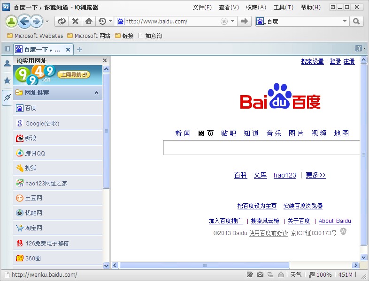Open 搜狐 sidebar entry
369x281 pixels.
(x=58, y=168)
